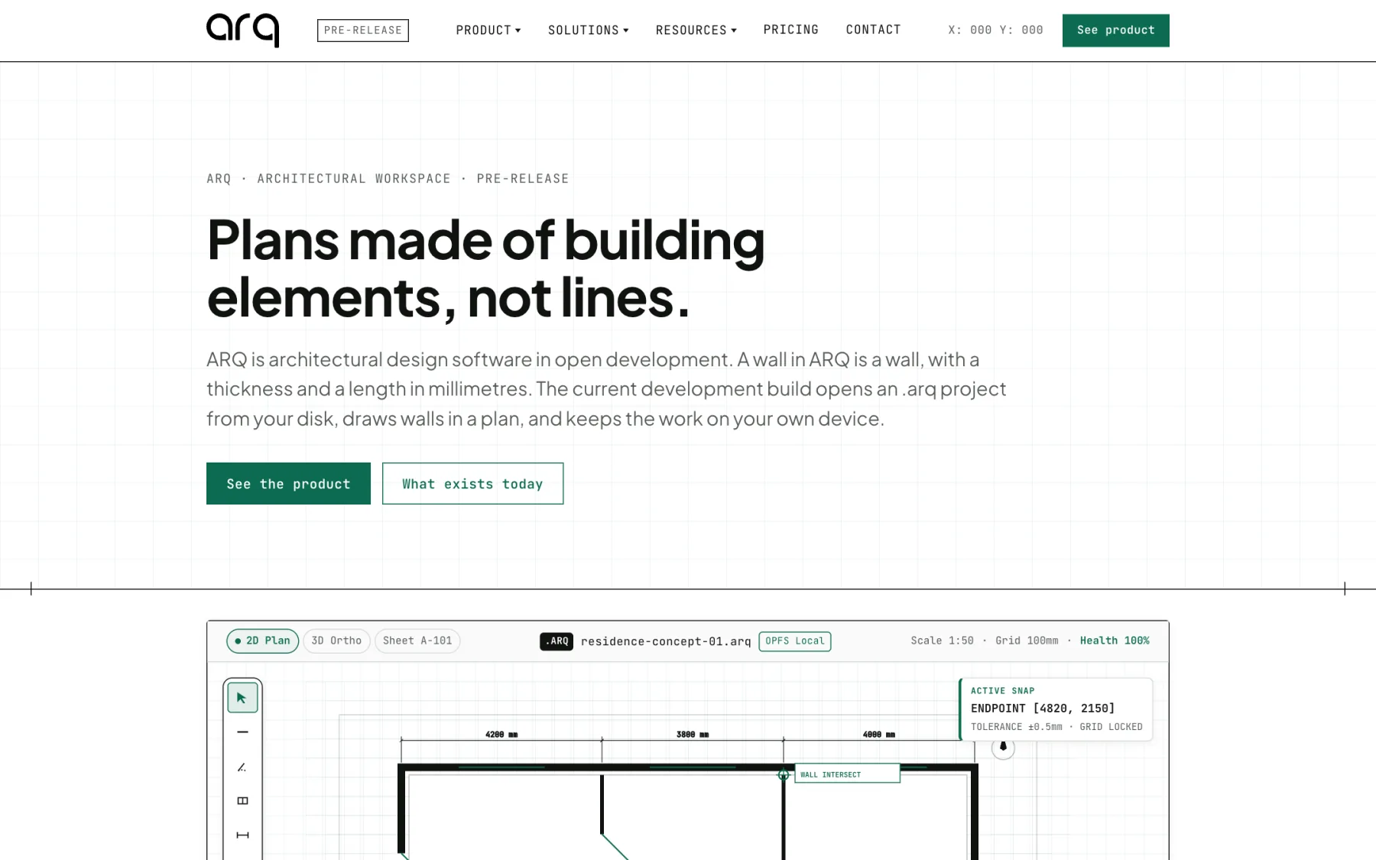The image size is (1376, 860).
Task: Click the WALL INTERSECT tooltip label
Action: click(x=847, y=774)
